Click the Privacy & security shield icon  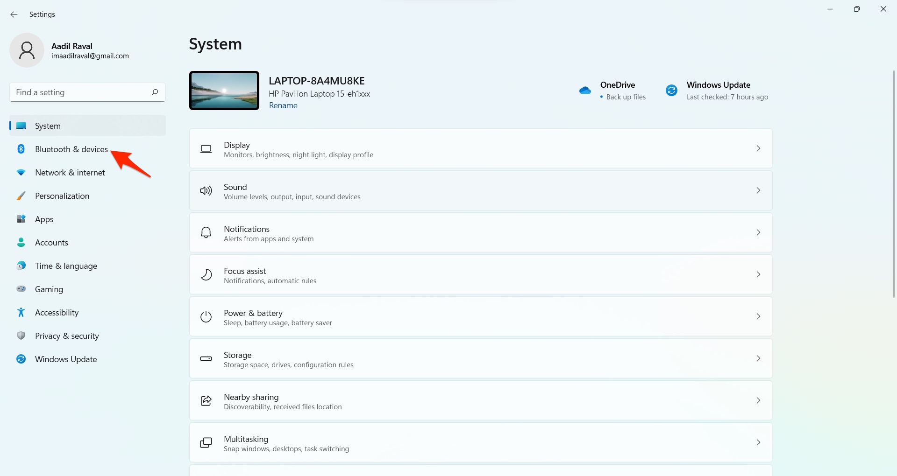(21, 336)
